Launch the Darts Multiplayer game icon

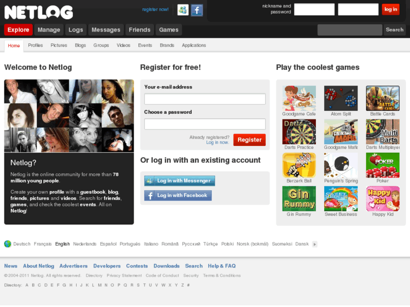point(382,132)
